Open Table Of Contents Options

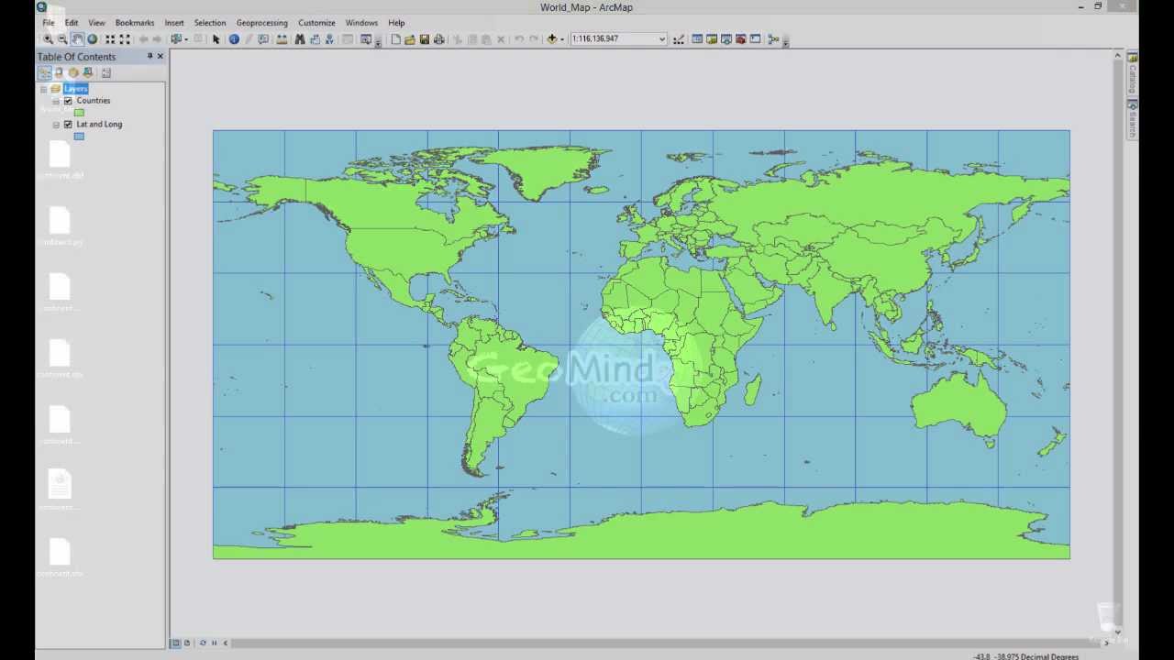pyautogui.click(x=106, y=72)
